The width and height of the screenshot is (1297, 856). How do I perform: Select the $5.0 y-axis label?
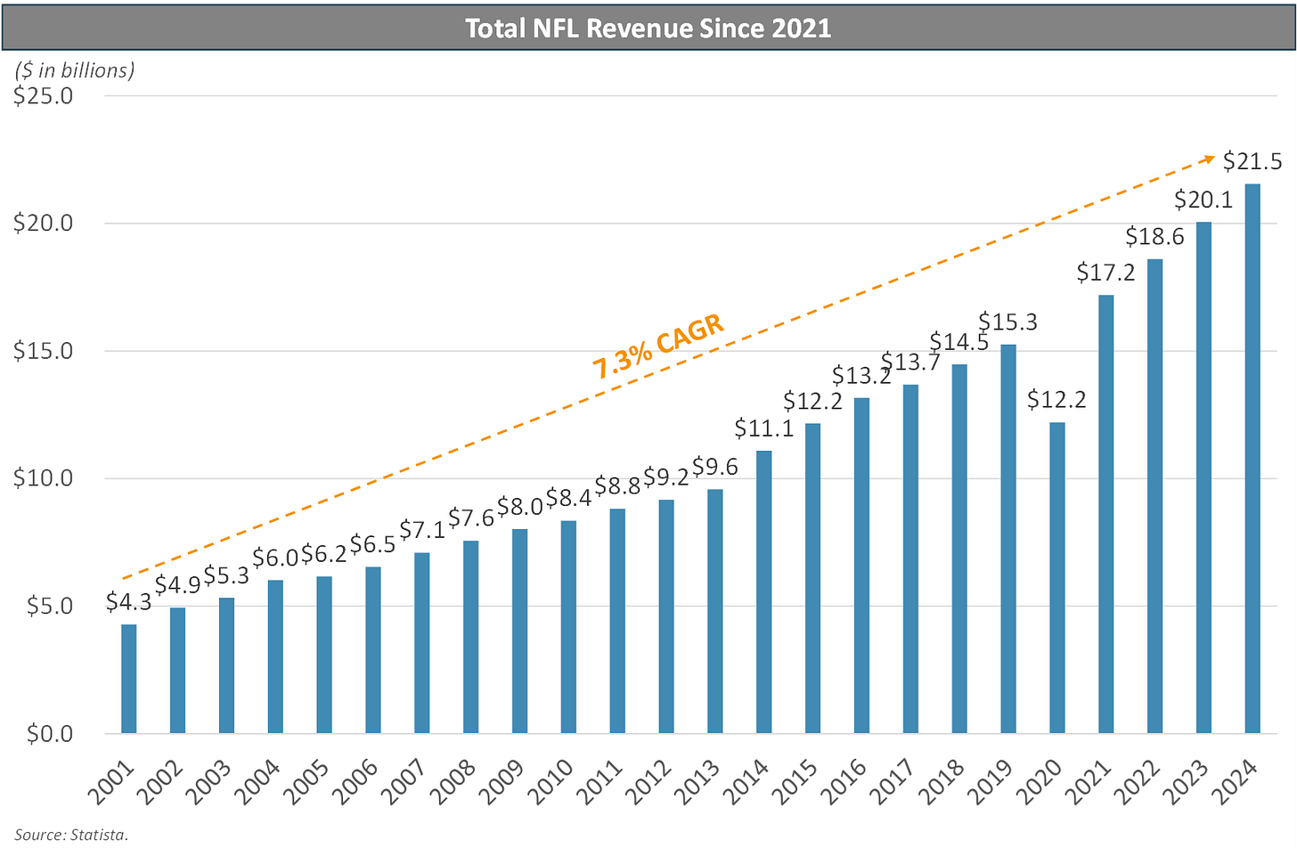pyautogui.click(x=49, y=606)
